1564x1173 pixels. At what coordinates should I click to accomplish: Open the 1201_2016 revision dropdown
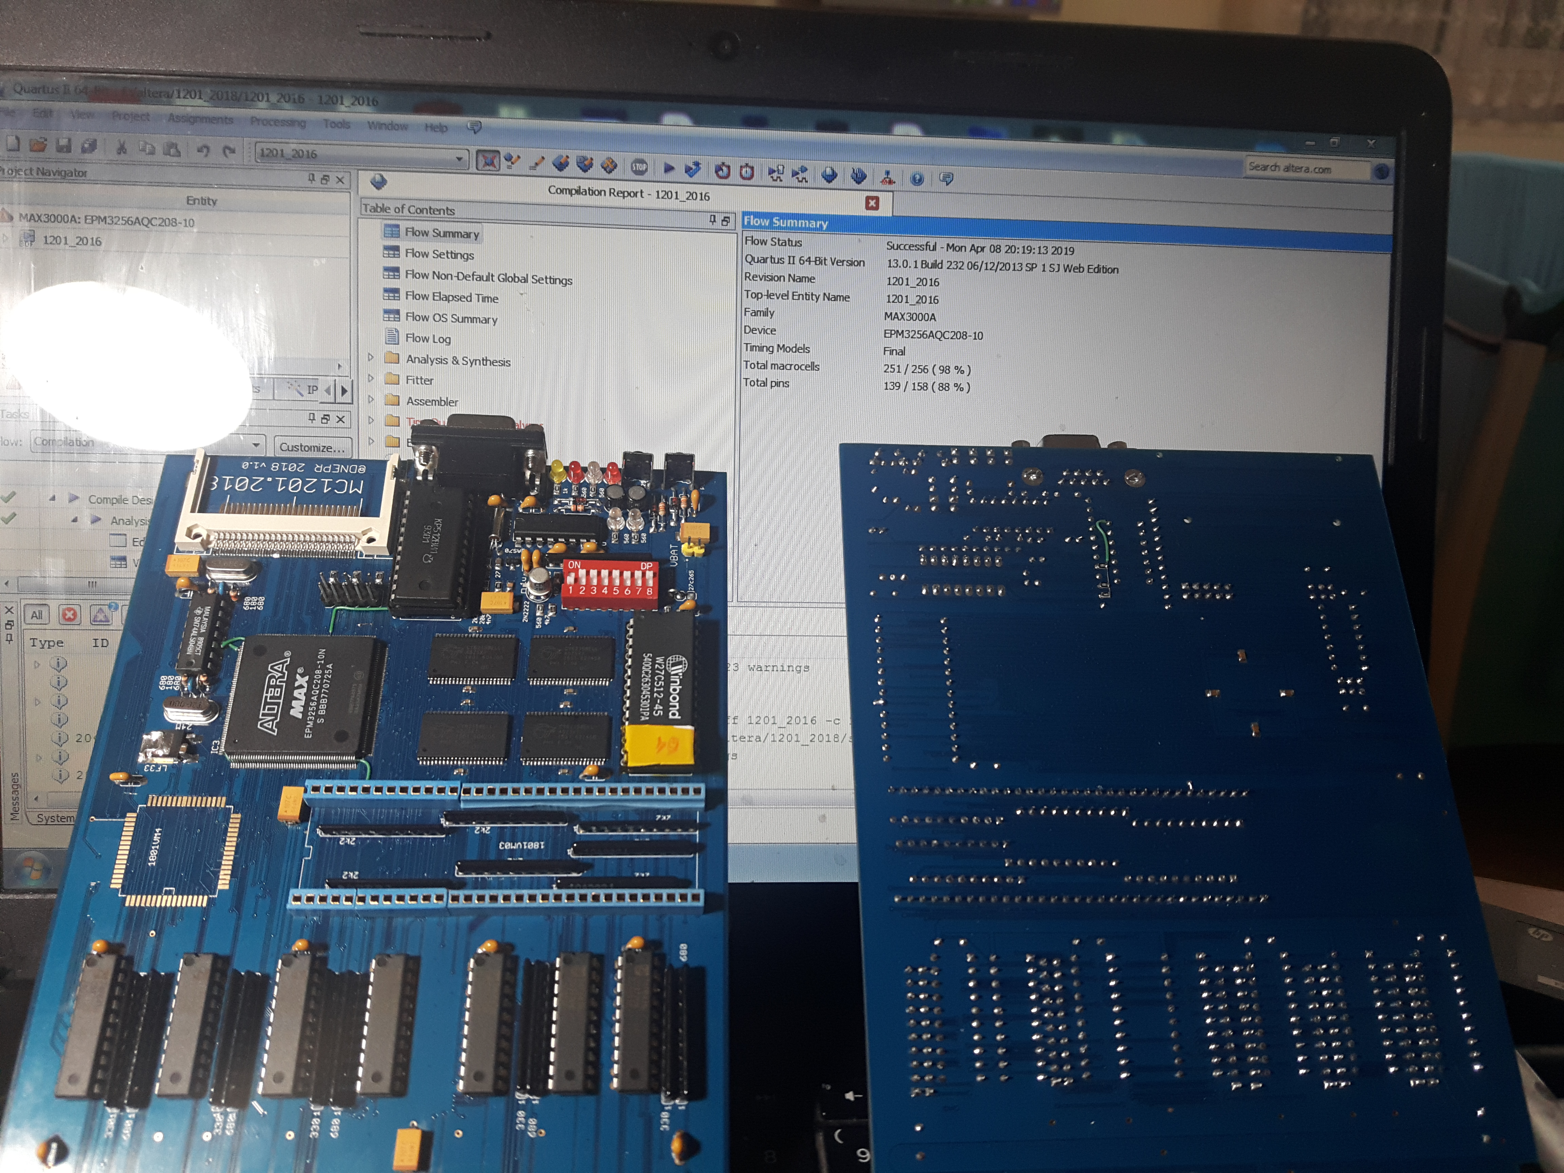tap(460, 159)
